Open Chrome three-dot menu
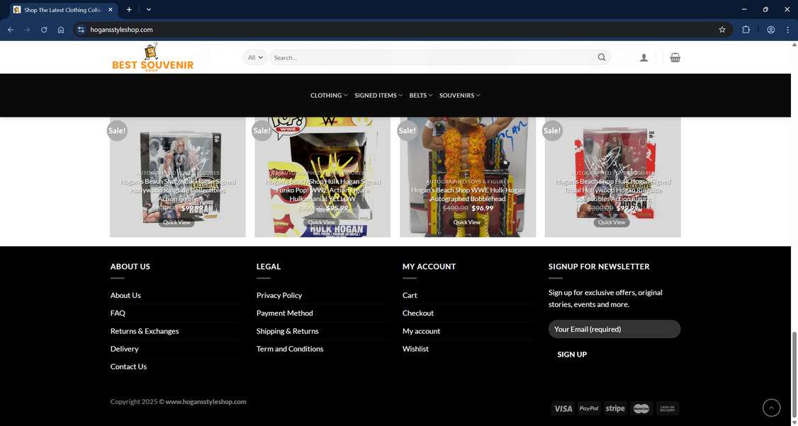 [788, 30]
